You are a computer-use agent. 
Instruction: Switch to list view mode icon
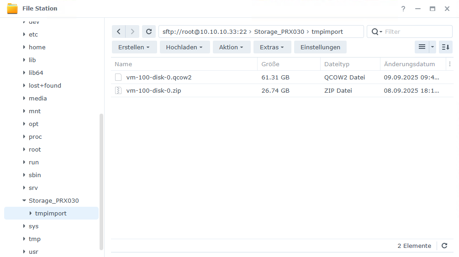coord(422,47)
